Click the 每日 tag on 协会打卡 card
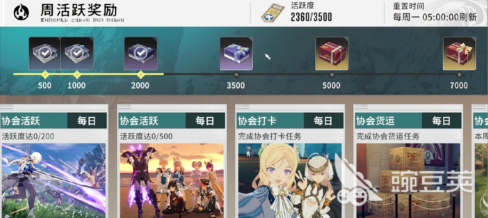The height and width of the screenshot is (218, 488). (323, 121)
